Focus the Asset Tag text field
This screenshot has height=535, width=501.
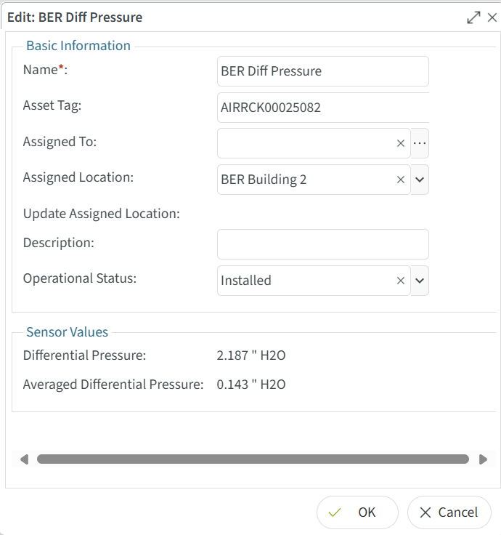coord(322,108)
